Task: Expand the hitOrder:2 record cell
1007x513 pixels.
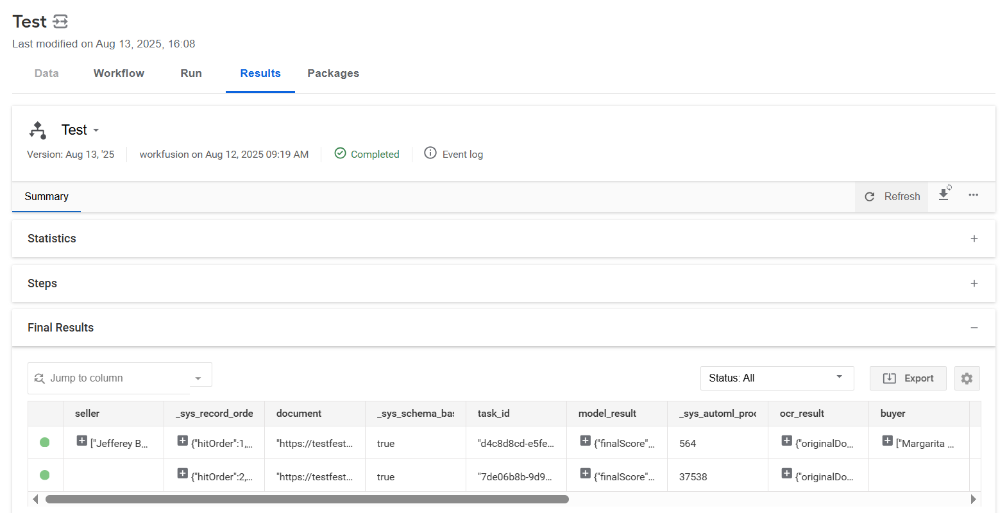Action: [182, 473]
